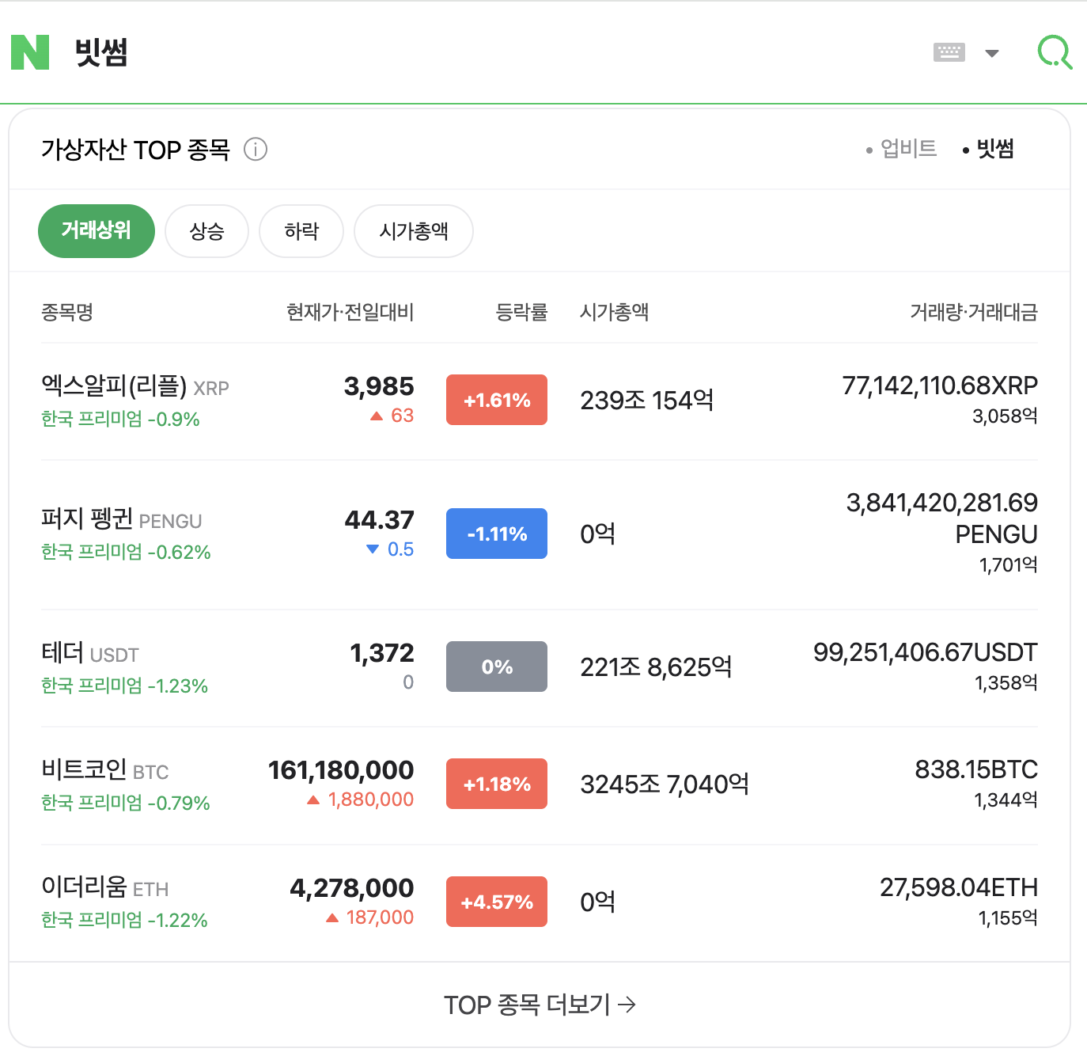Click the 거래량·거래대금 column header
Screen dimensions: 1087x1056
click(974, 312)
